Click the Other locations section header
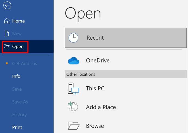This screenshot has height=133, width=188. (81, 74)
